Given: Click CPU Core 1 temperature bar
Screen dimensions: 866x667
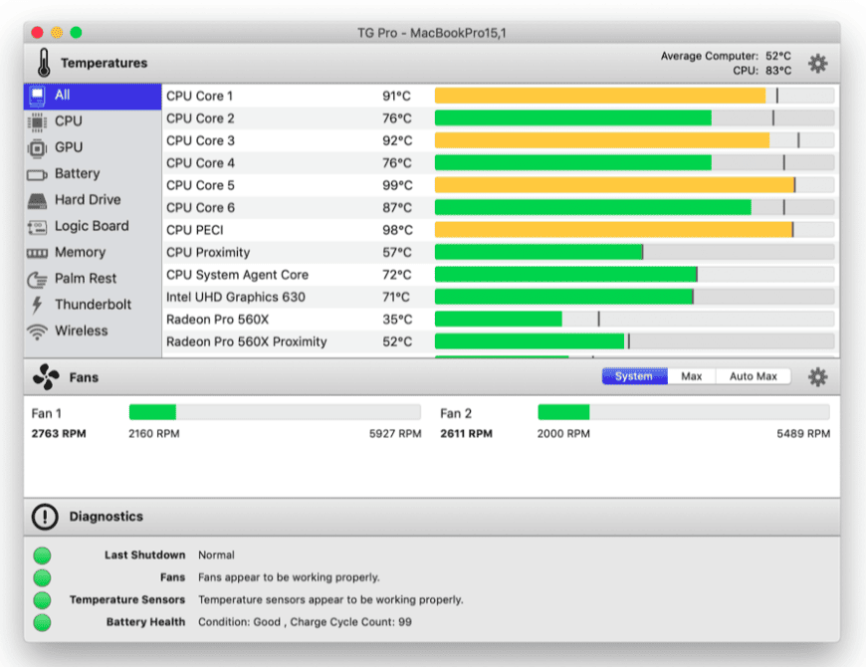Looking at the screenshot, I should coord(634,96).
